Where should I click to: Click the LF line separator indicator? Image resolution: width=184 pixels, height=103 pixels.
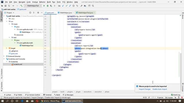point(149,97)
